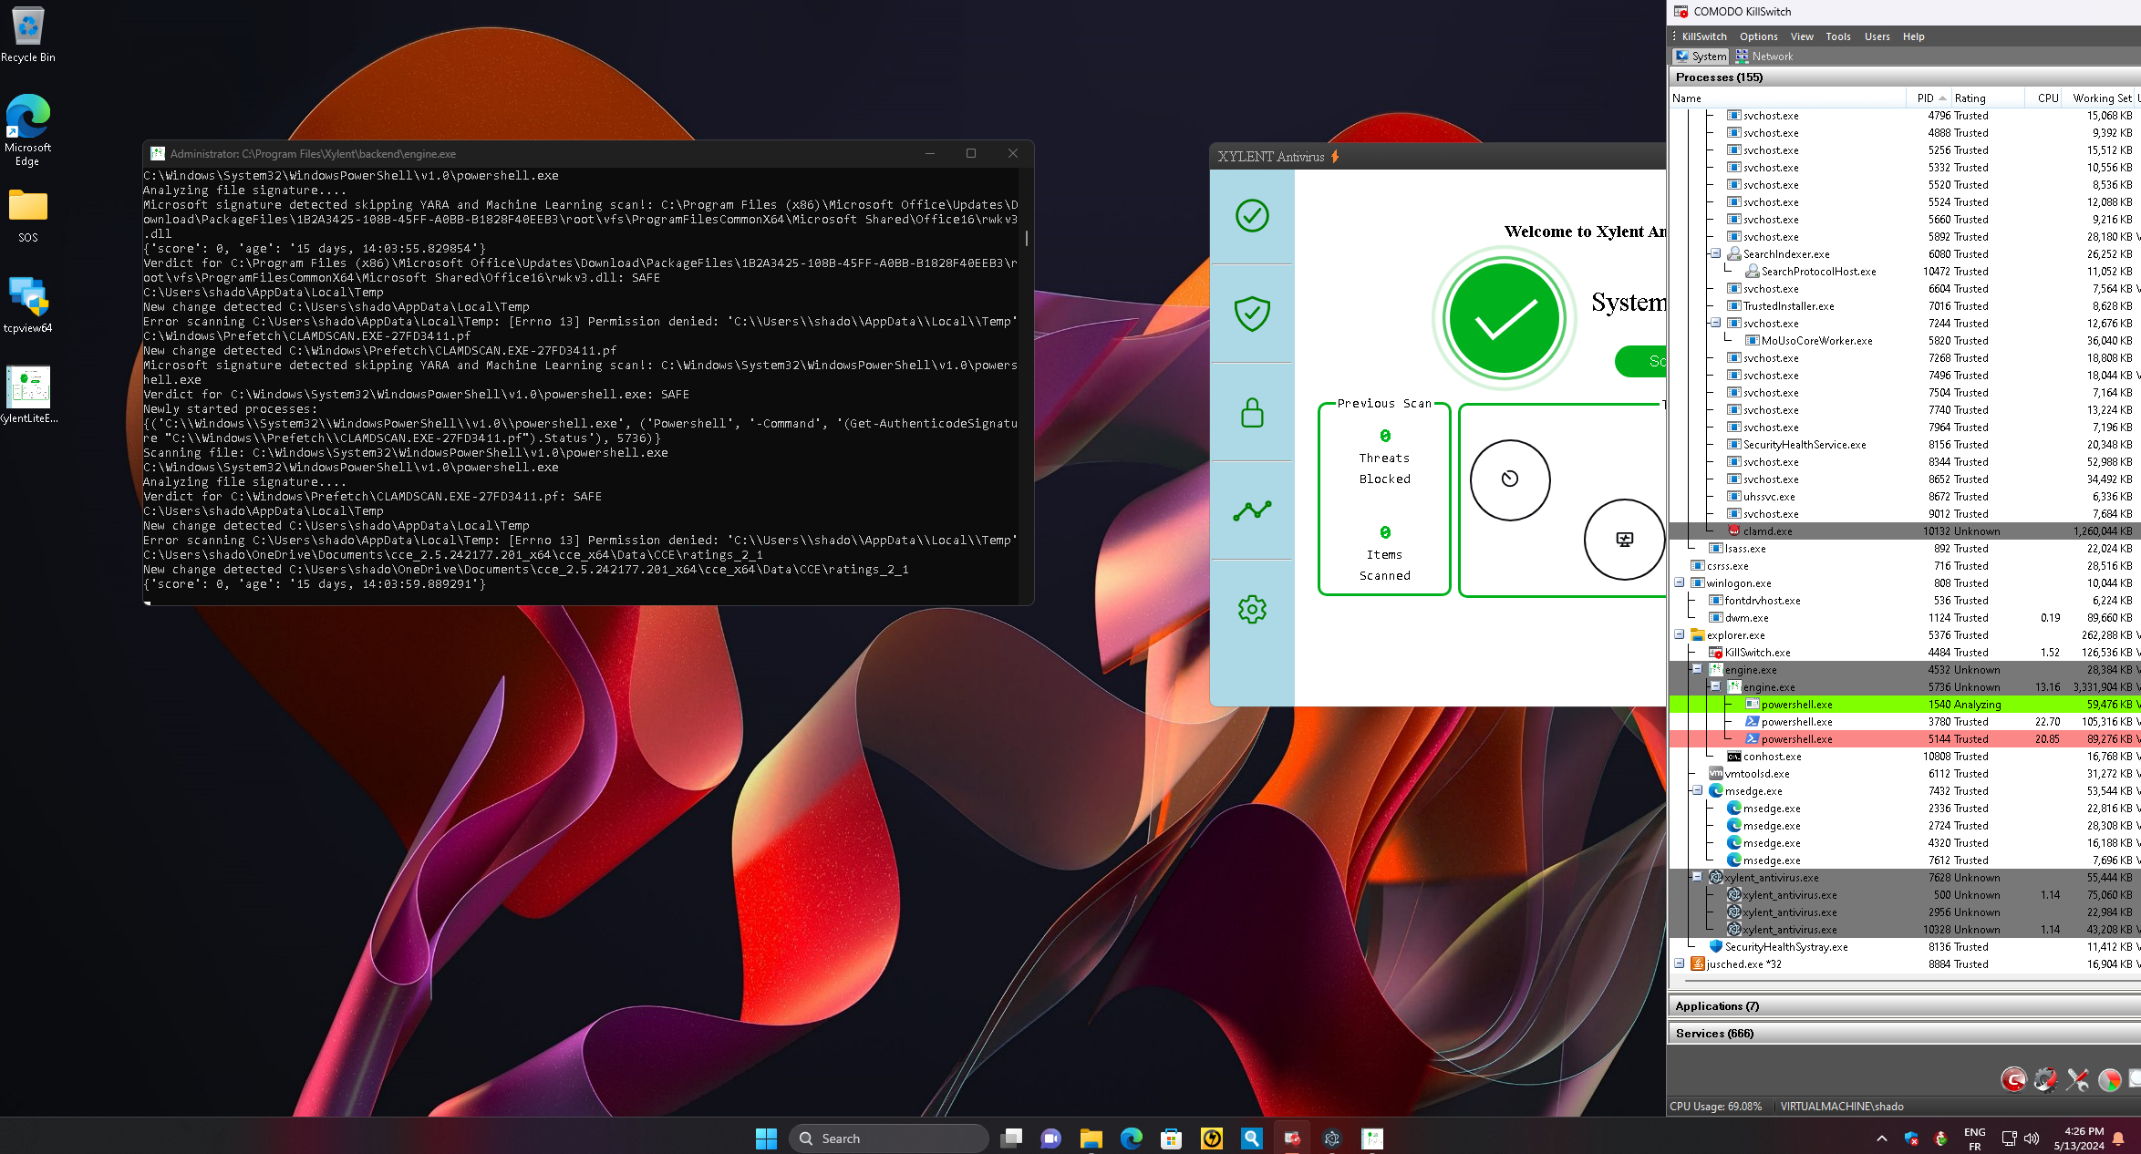Select the highlighted powershell.exe PID 1540 row
Image resolution: width=2141 pixels, height=1154 pixels.
1796,704
